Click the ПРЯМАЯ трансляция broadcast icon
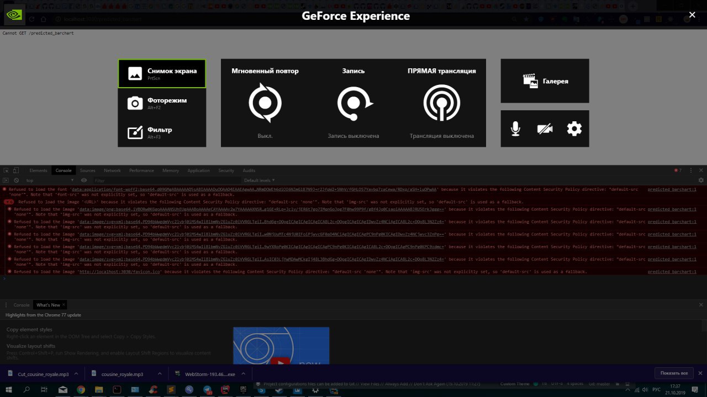Screen dimensions: 707x397 click(x=442, y=103)
